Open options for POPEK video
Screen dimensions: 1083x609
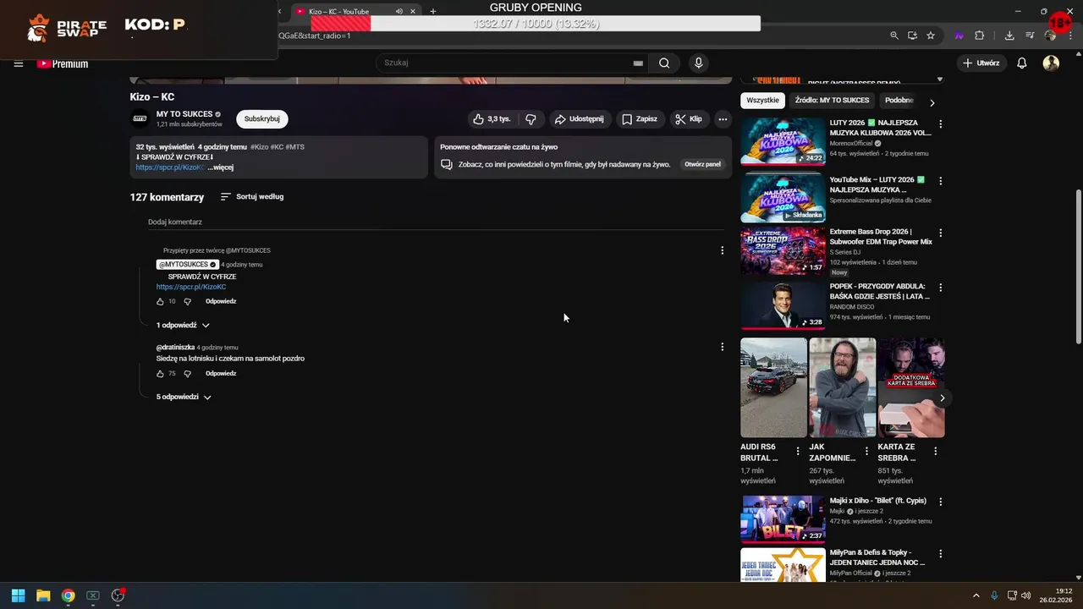(940, 288)
